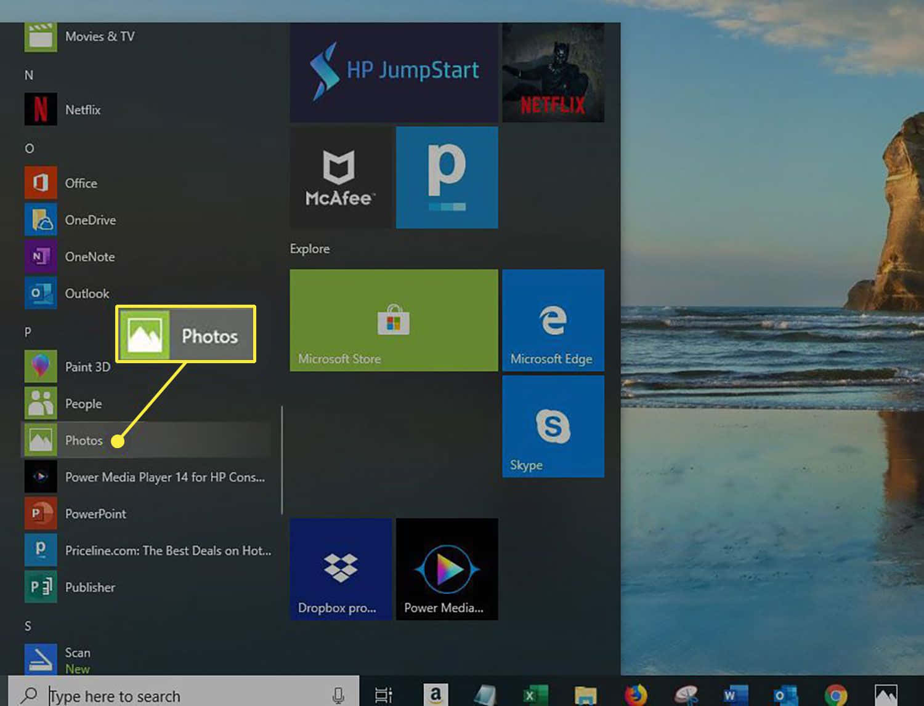Jump via the letter N header

[x=29, y=75]
